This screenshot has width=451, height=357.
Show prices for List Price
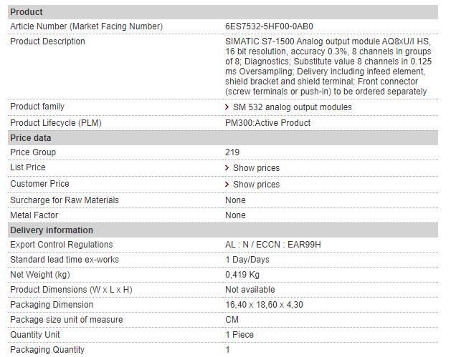tap(256, 168)
